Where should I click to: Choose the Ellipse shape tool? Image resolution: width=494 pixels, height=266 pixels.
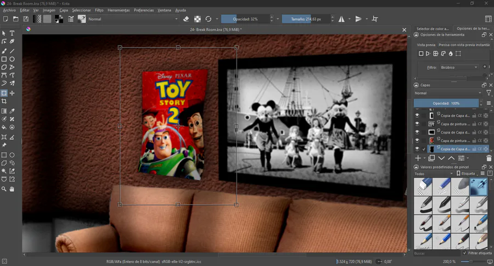pyautogui.click(x=12, y=59)
